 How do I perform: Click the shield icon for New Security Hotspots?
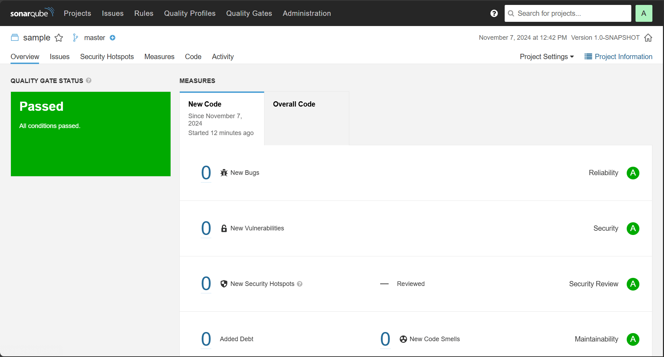tap(224, 284)
